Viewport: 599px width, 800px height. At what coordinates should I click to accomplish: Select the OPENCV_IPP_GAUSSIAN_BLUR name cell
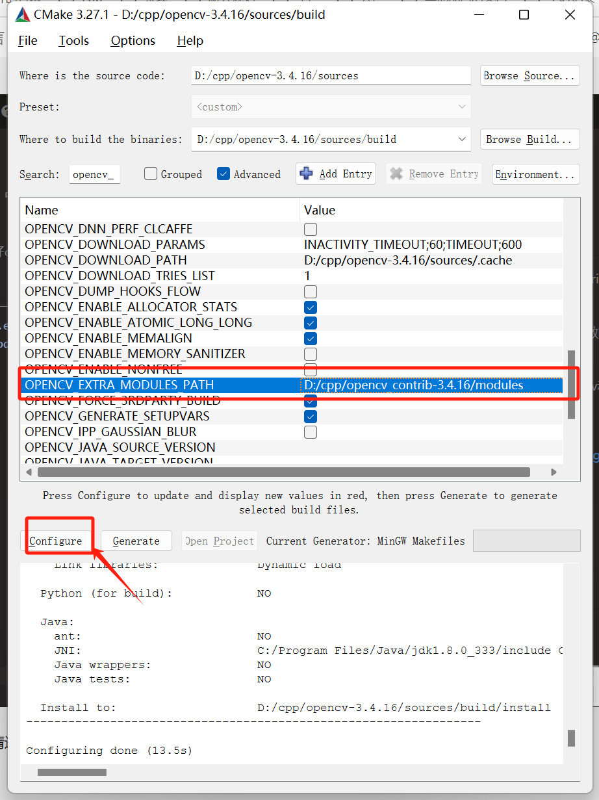110,432
